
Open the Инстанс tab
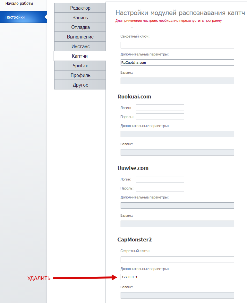click(80, 46)
